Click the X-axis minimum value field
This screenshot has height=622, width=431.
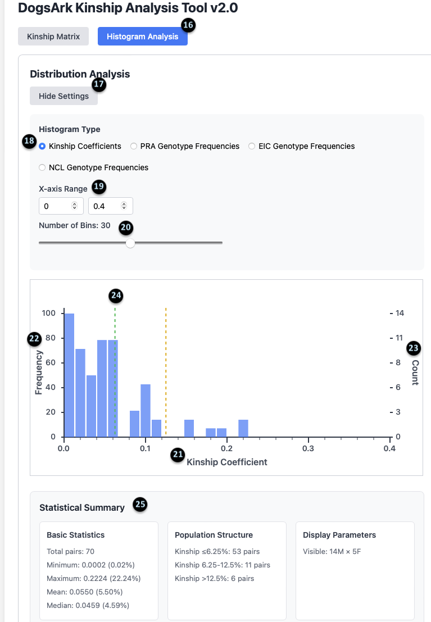(x=56, y=206)
